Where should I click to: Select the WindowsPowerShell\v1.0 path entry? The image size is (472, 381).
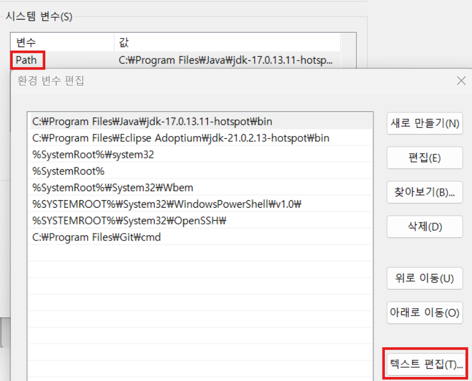pyautogui.click(x=200, y=204)
